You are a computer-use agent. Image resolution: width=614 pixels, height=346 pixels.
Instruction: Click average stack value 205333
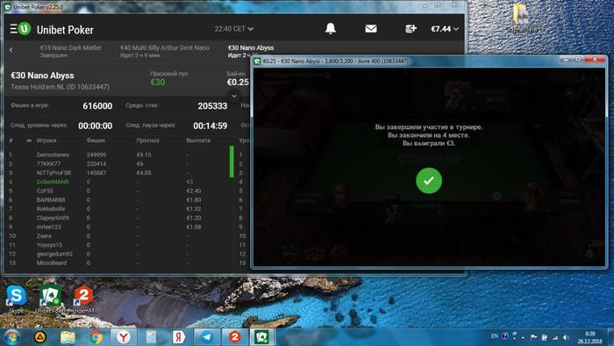pyautogui.click(x=212, y=106)
